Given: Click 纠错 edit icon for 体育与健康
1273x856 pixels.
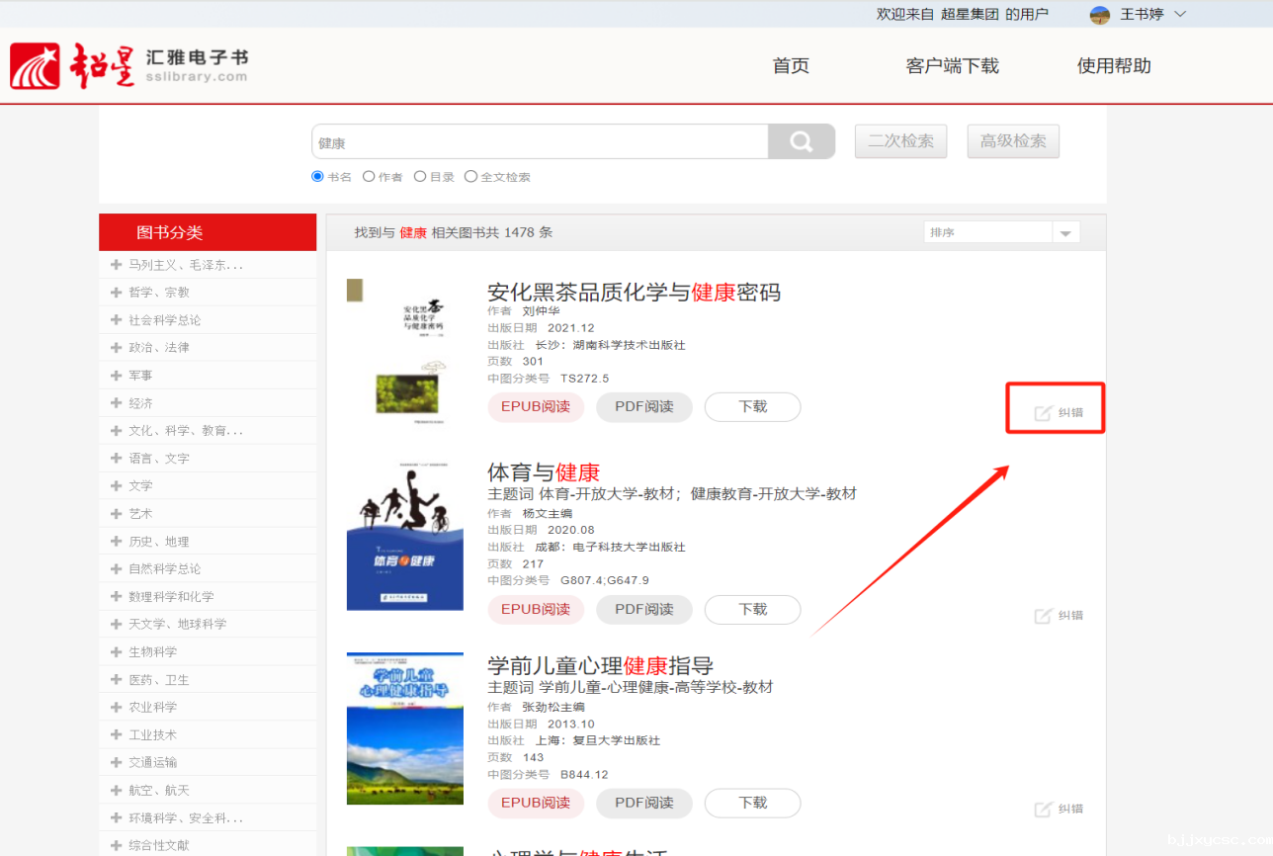Looking at the screenshot, I should tap(1043, 616).
